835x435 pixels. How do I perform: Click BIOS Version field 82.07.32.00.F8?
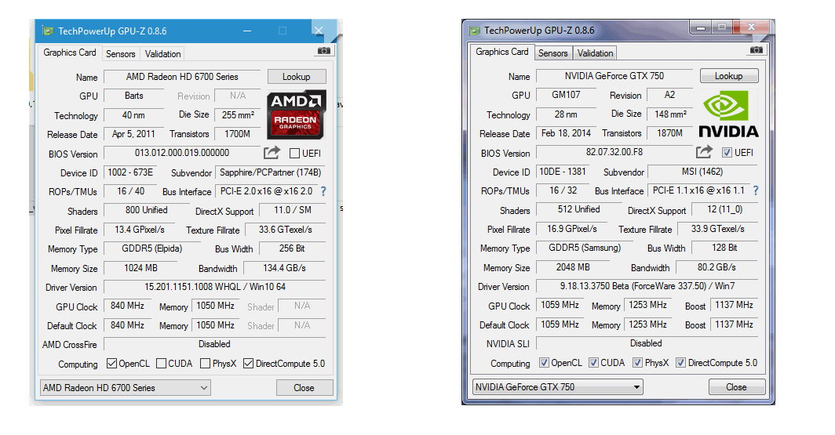(x=614, y=152)
